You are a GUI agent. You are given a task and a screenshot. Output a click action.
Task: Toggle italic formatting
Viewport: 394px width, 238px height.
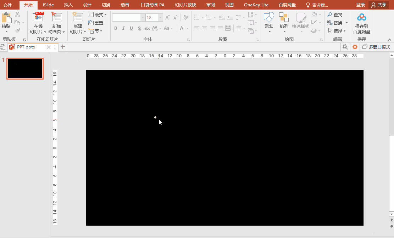point(123,28)
